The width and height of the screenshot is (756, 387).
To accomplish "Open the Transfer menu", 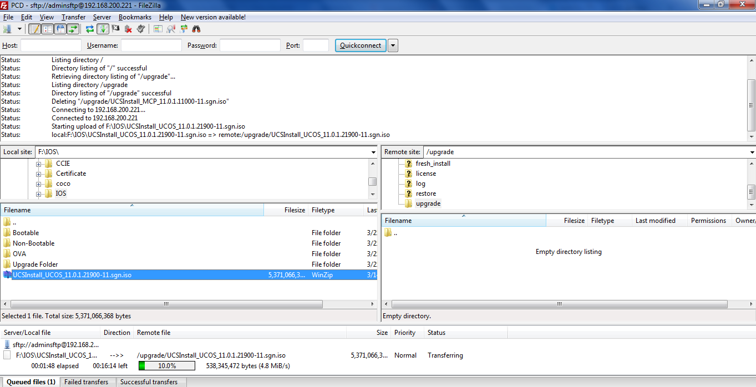I will (73, 17).
